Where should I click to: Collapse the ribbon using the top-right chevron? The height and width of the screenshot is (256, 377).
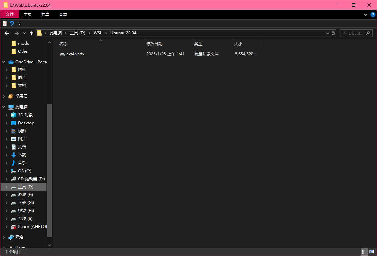pyautogui.click(x=365, y=14)
